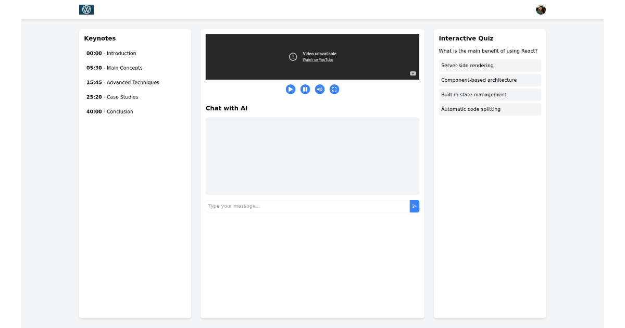This screenshot has width=625, height=328.
Task: Select 'Automatic code splitting' quiz answer
Action: pyautogui.click(x=490, y=109)
